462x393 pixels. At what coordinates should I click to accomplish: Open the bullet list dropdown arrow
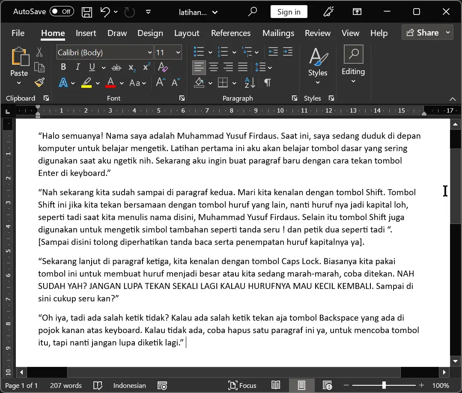tap(210, 52)
